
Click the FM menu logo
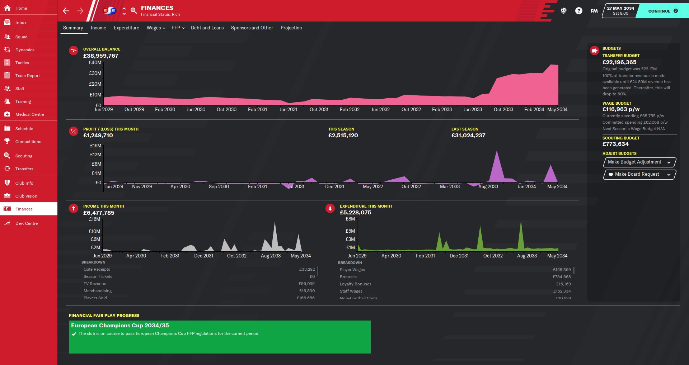(594, 11)
